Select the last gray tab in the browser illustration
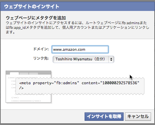Viewport: 155px width, 125px height. (x=33, y=74)
